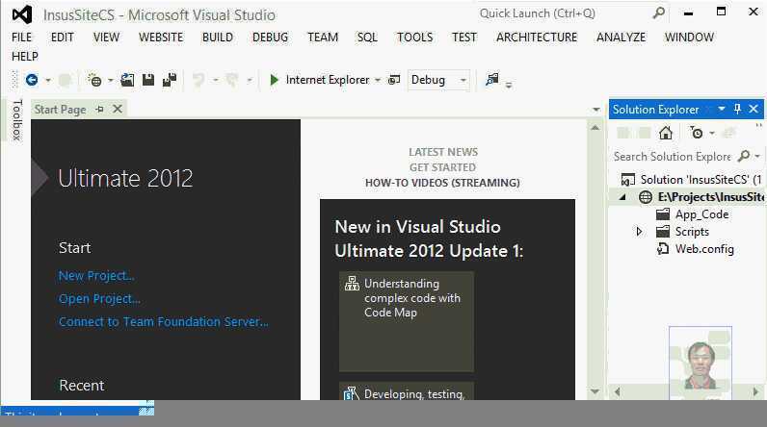
Task: Click the Home icon in Solution Explorer
Action: [x=666, y=133]
